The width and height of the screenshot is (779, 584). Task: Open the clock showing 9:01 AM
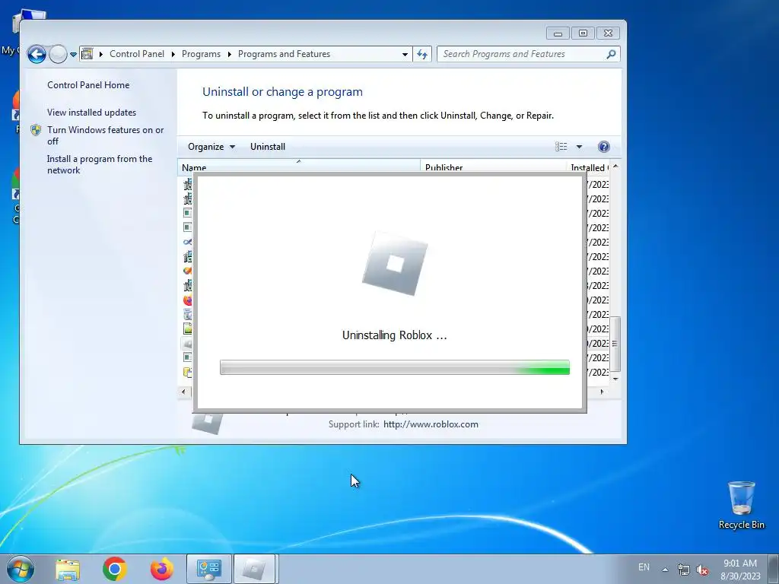[x=740, y=570]
